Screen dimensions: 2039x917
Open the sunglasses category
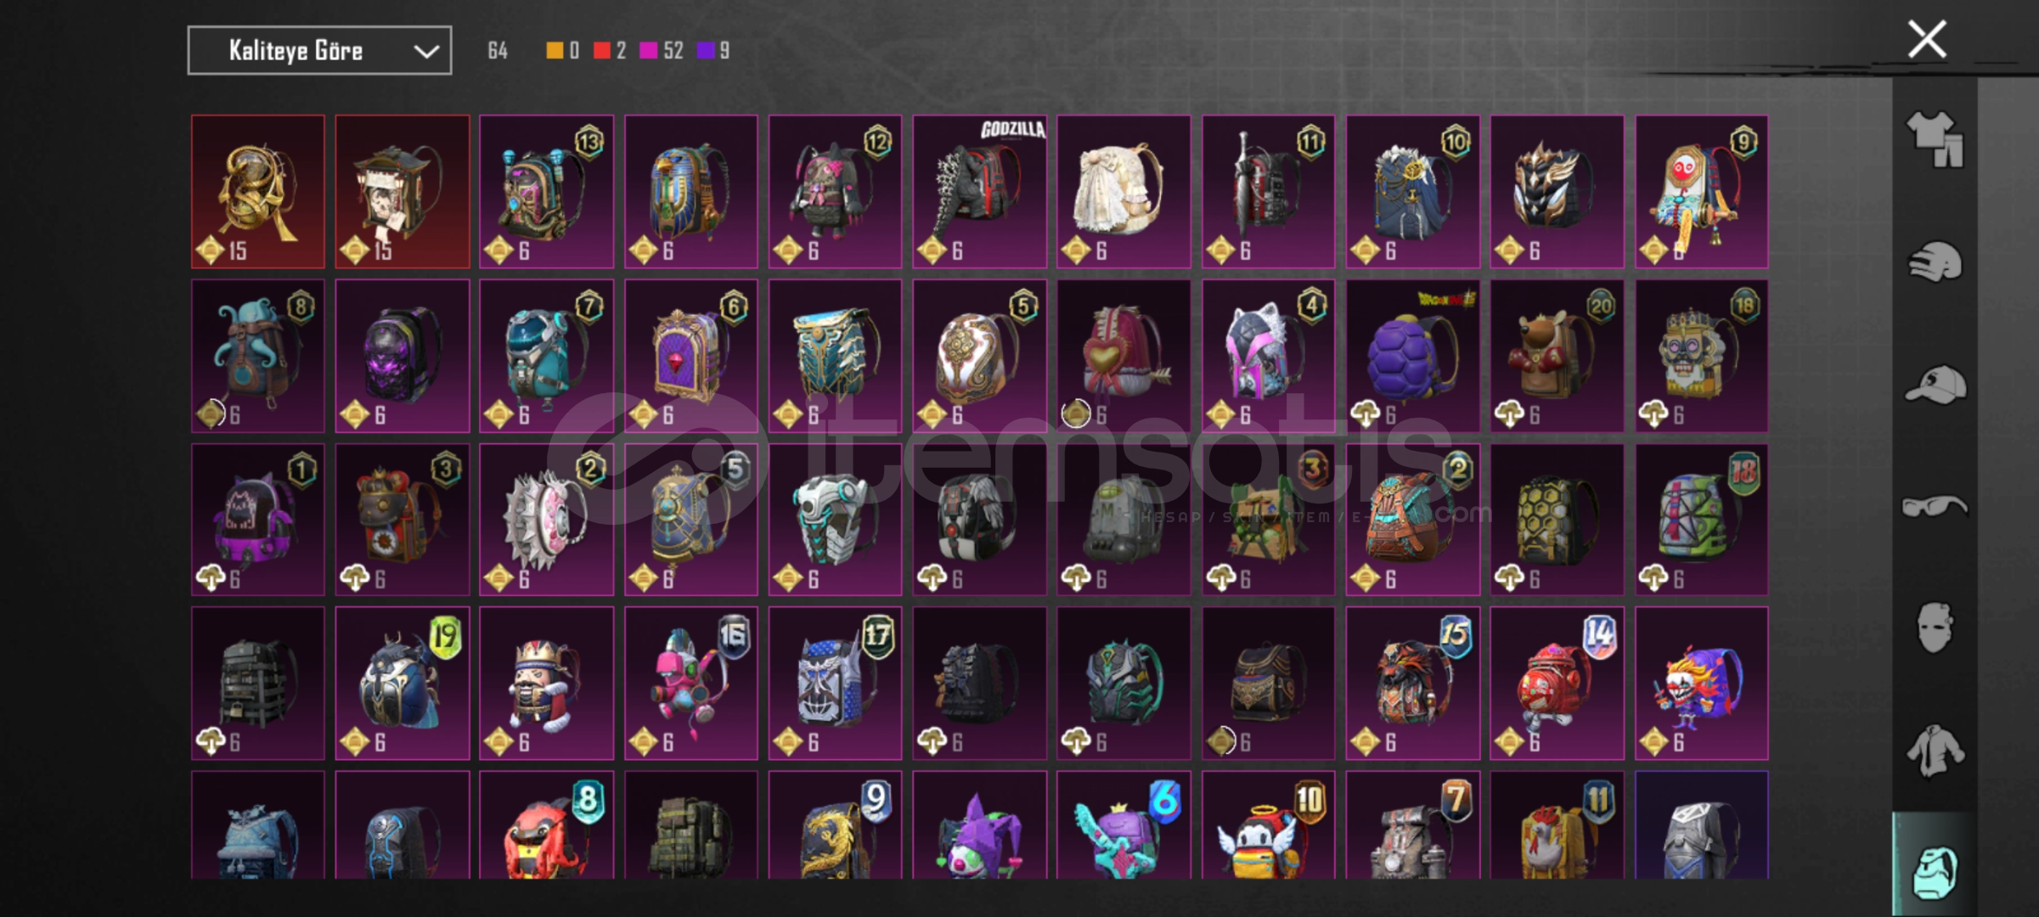pyautogui.click(x=1935, y=507)
